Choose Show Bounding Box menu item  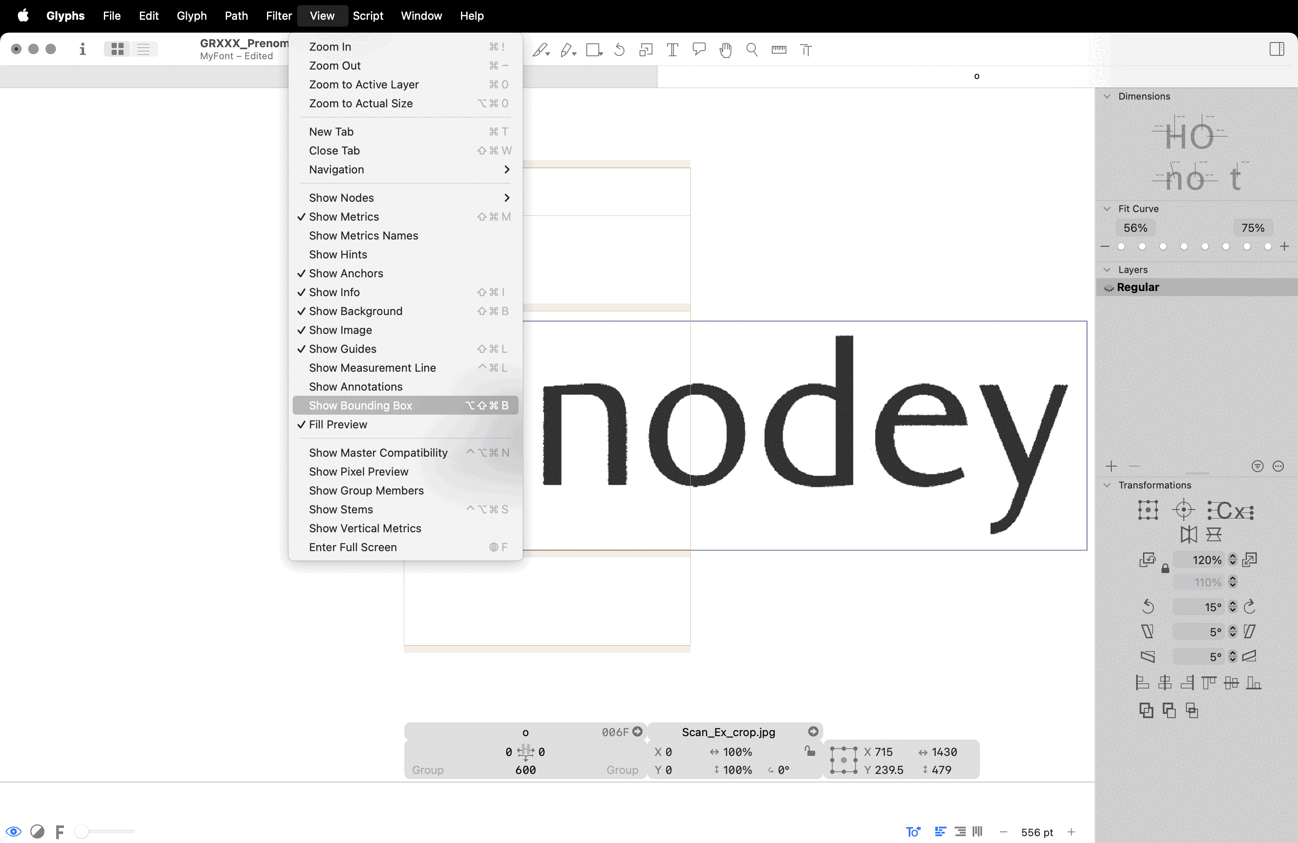(361, 405)
